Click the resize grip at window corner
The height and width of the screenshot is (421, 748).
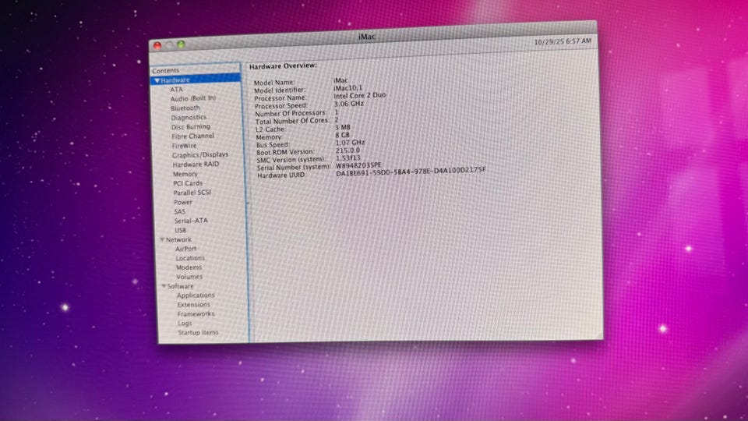[599, 335]
